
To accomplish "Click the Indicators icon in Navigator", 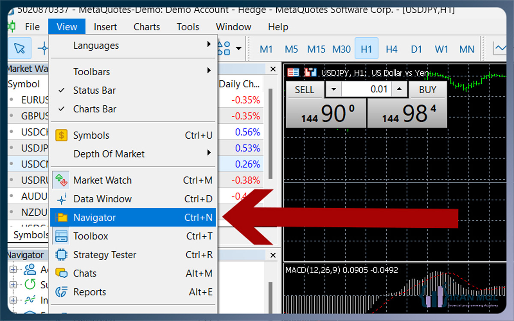I will click(30, 300).
